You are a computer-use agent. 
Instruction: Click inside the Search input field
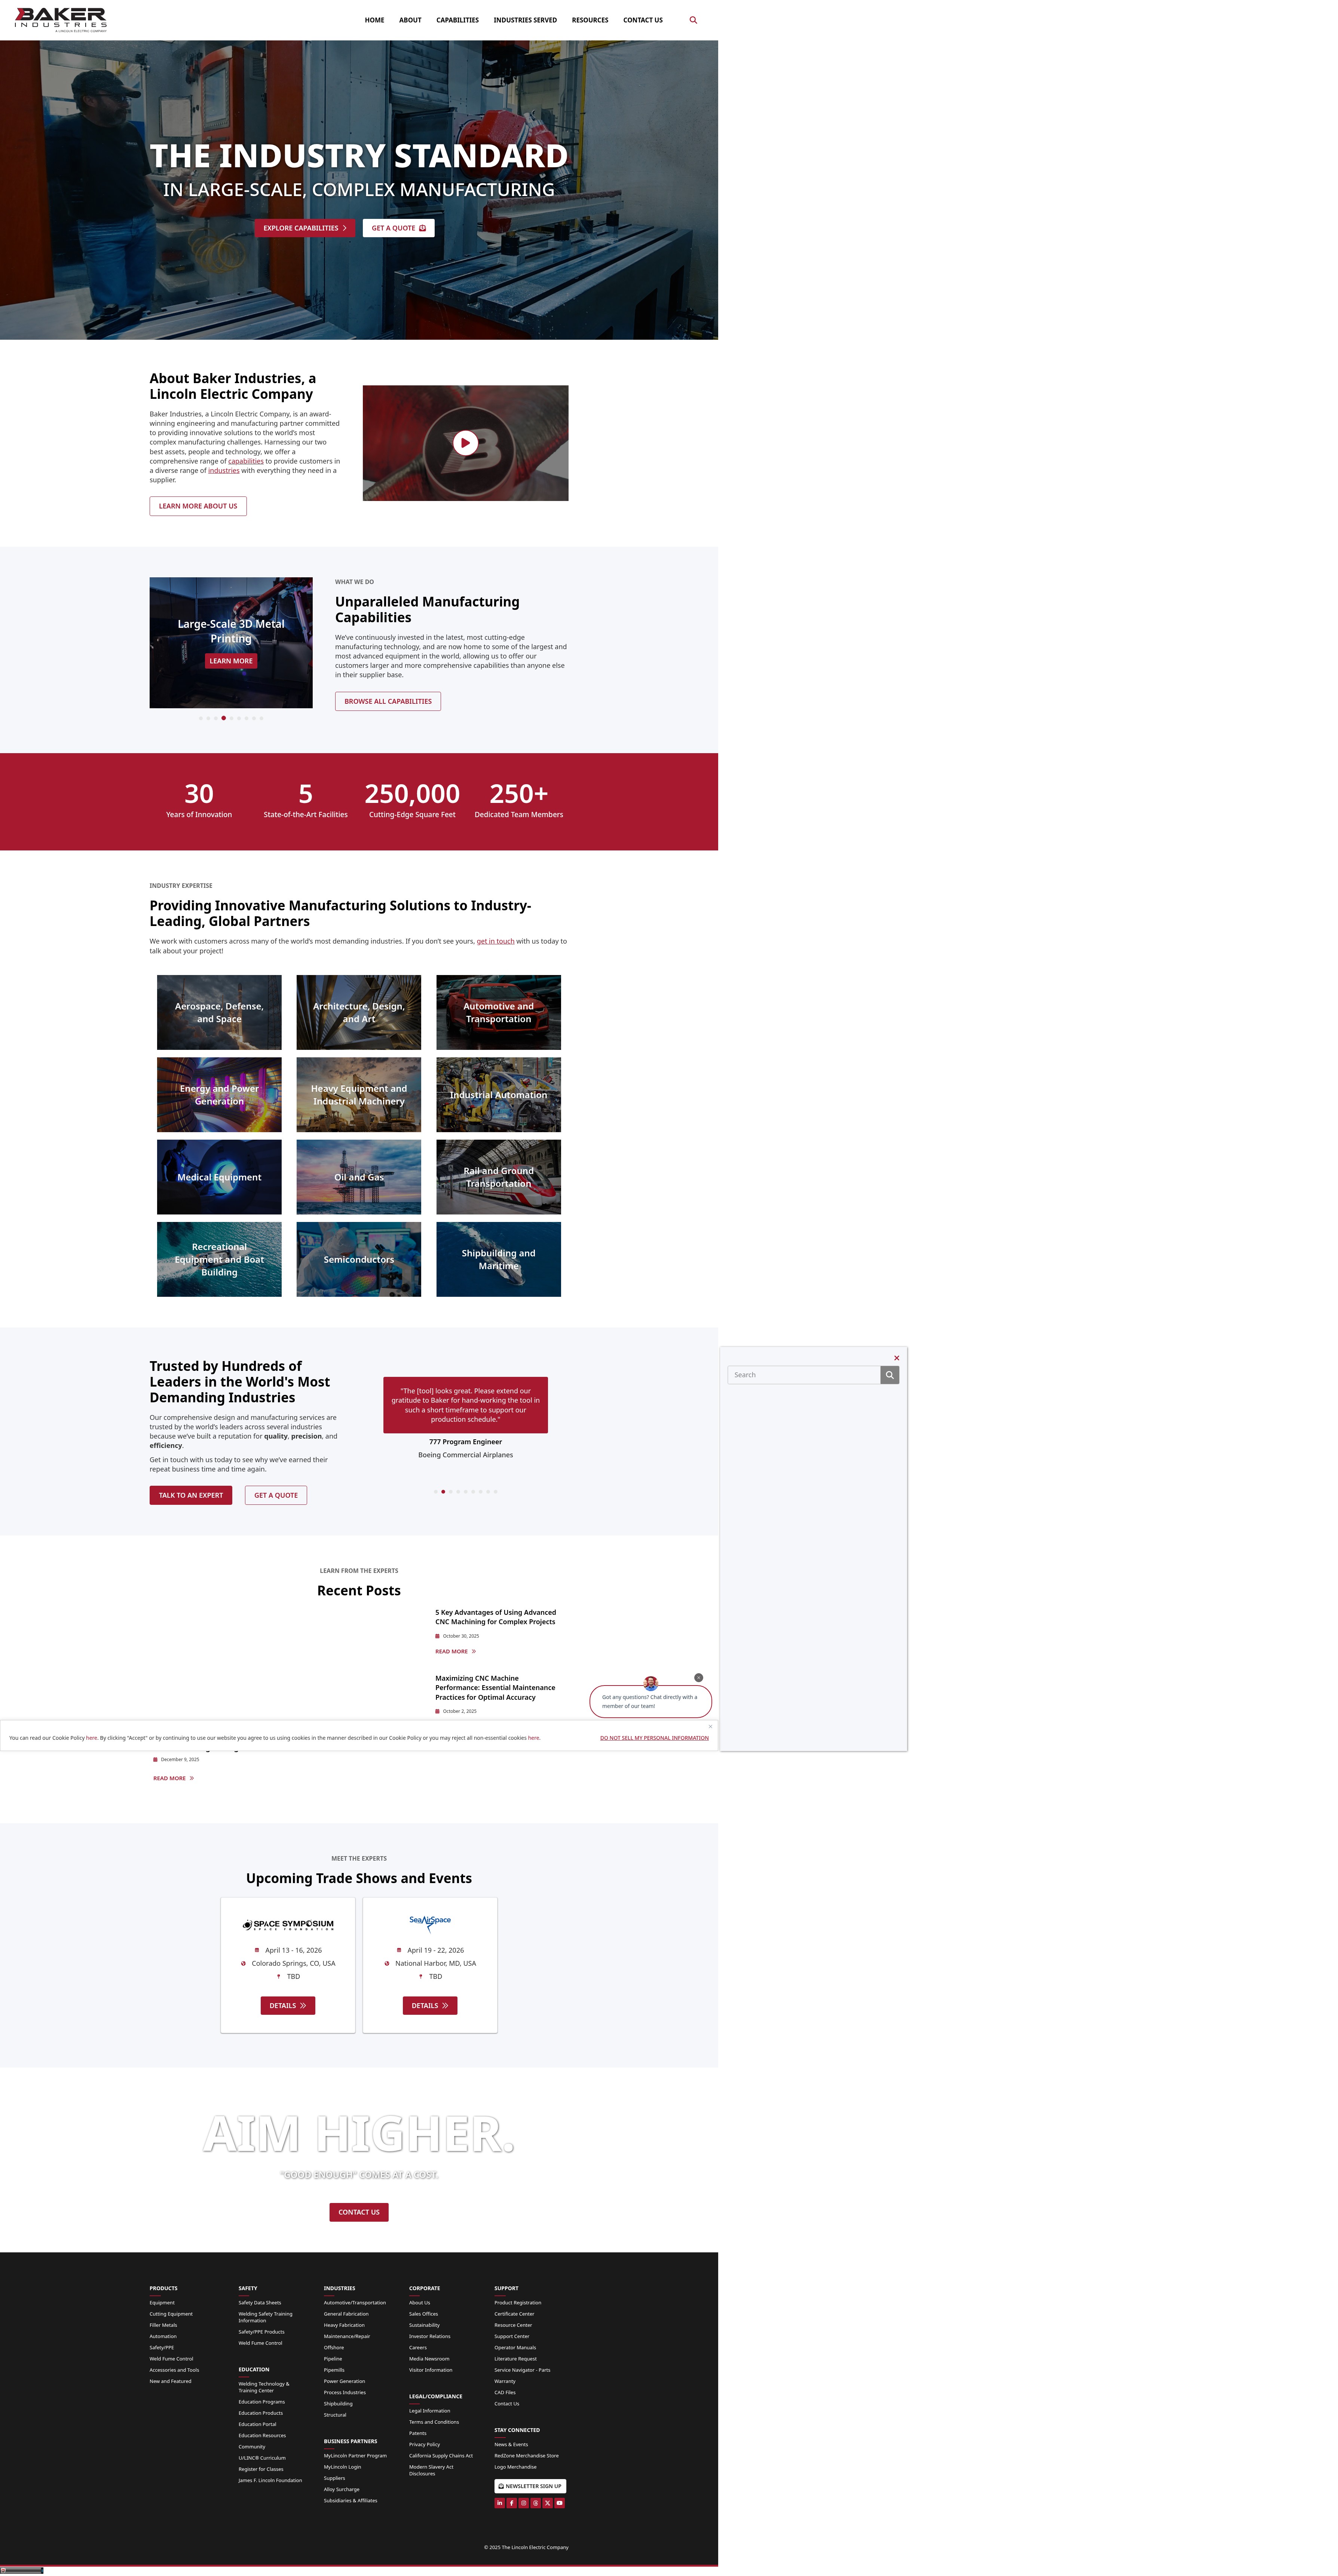click(804, 1375)
